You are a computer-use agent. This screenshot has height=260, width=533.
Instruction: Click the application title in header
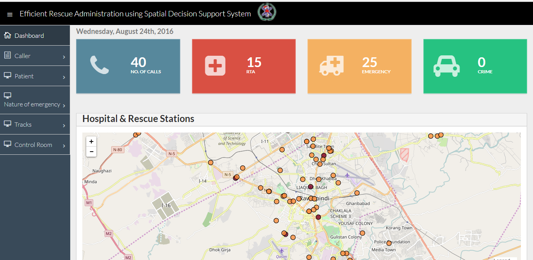[135, 14]
